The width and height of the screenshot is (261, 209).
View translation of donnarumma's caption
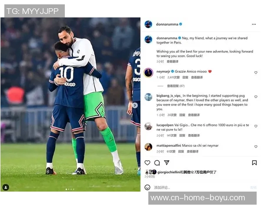172,61
